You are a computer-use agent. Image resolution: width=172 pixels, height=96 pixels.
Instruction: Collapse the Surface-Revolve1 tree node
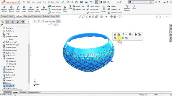1,37
